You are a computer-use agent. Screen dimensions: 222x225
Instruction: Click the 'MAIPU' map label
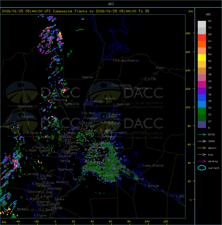(x=74, y=147)
